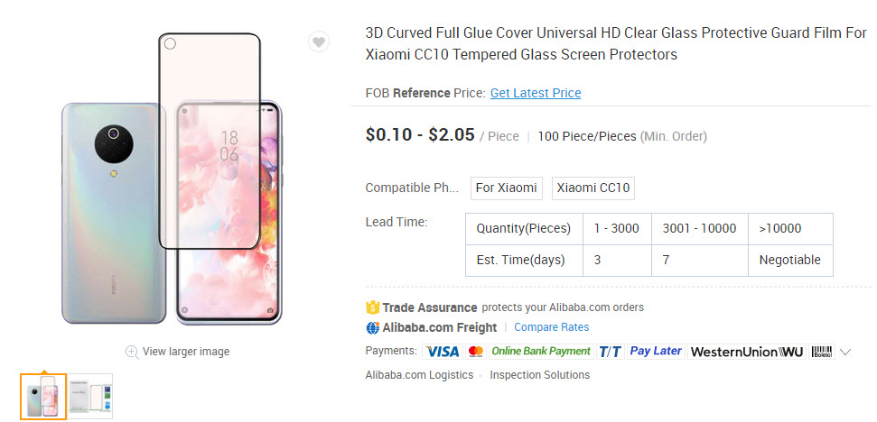The width and height of the screenshot is (877, 422).
Task: Open the Get Latest Price link
Action: 536,93
